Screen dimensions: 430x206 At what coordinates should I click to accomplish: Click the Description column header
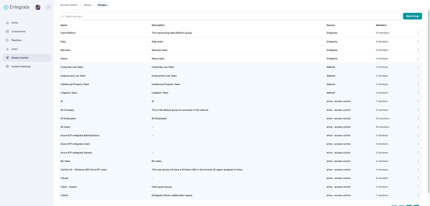point(158,25)
